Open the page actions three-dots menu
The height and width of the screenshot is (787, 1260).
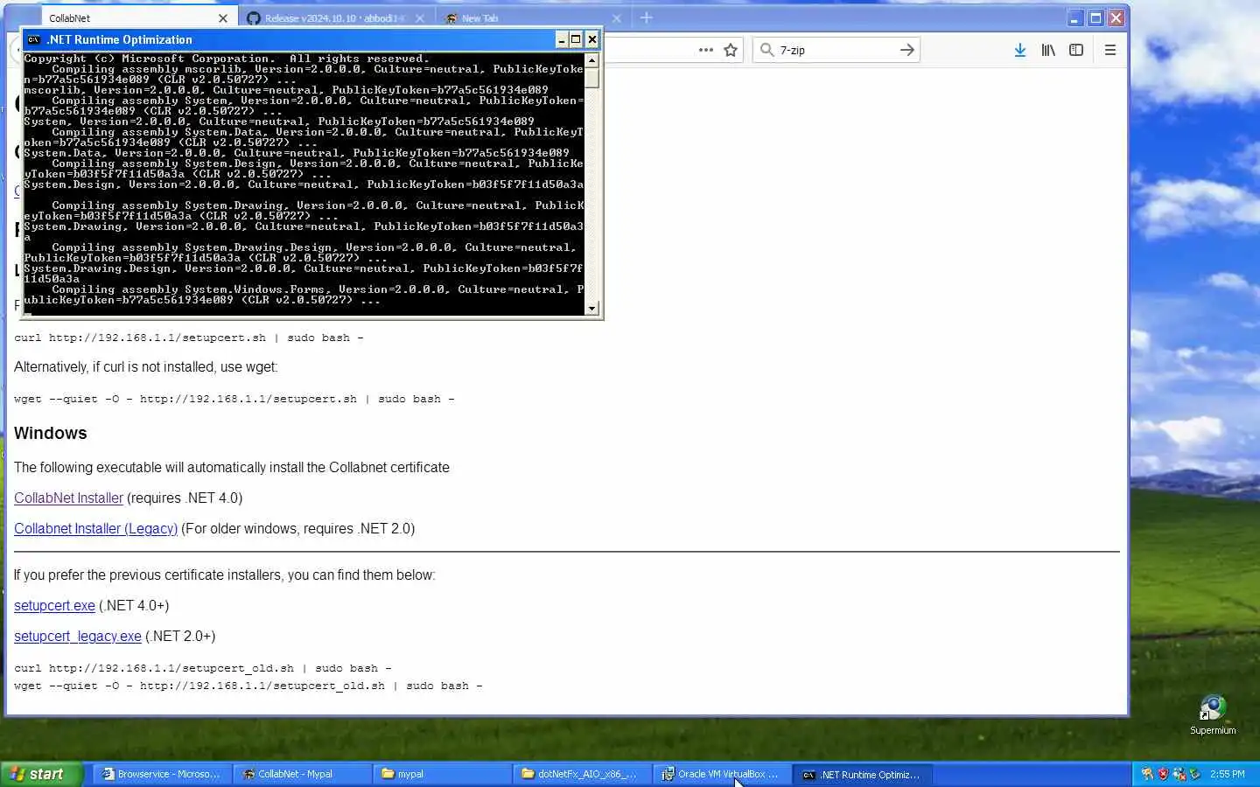pyautogui.click(x=706, y=51)
